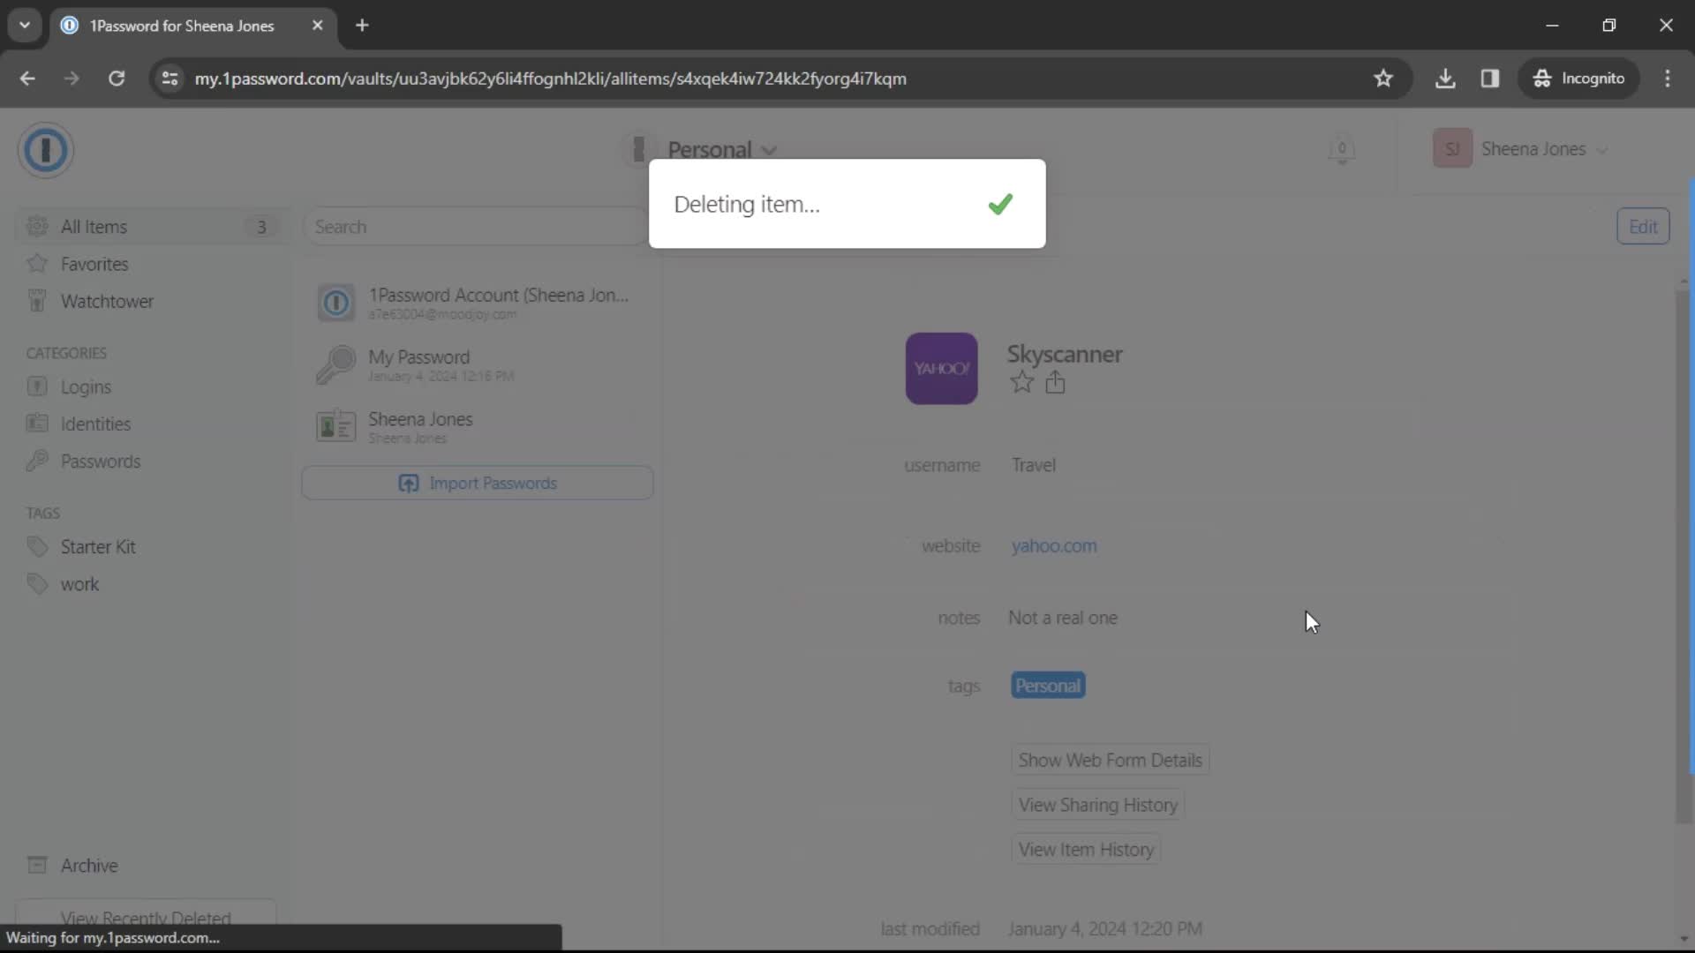Click the 1Password logo icon
The image size is (1695, 953).
(x=45, y=149)
